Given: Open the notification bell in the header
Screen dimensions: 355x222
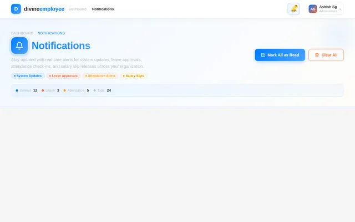Looking at the screenshot, I should (x=293, y=9).
